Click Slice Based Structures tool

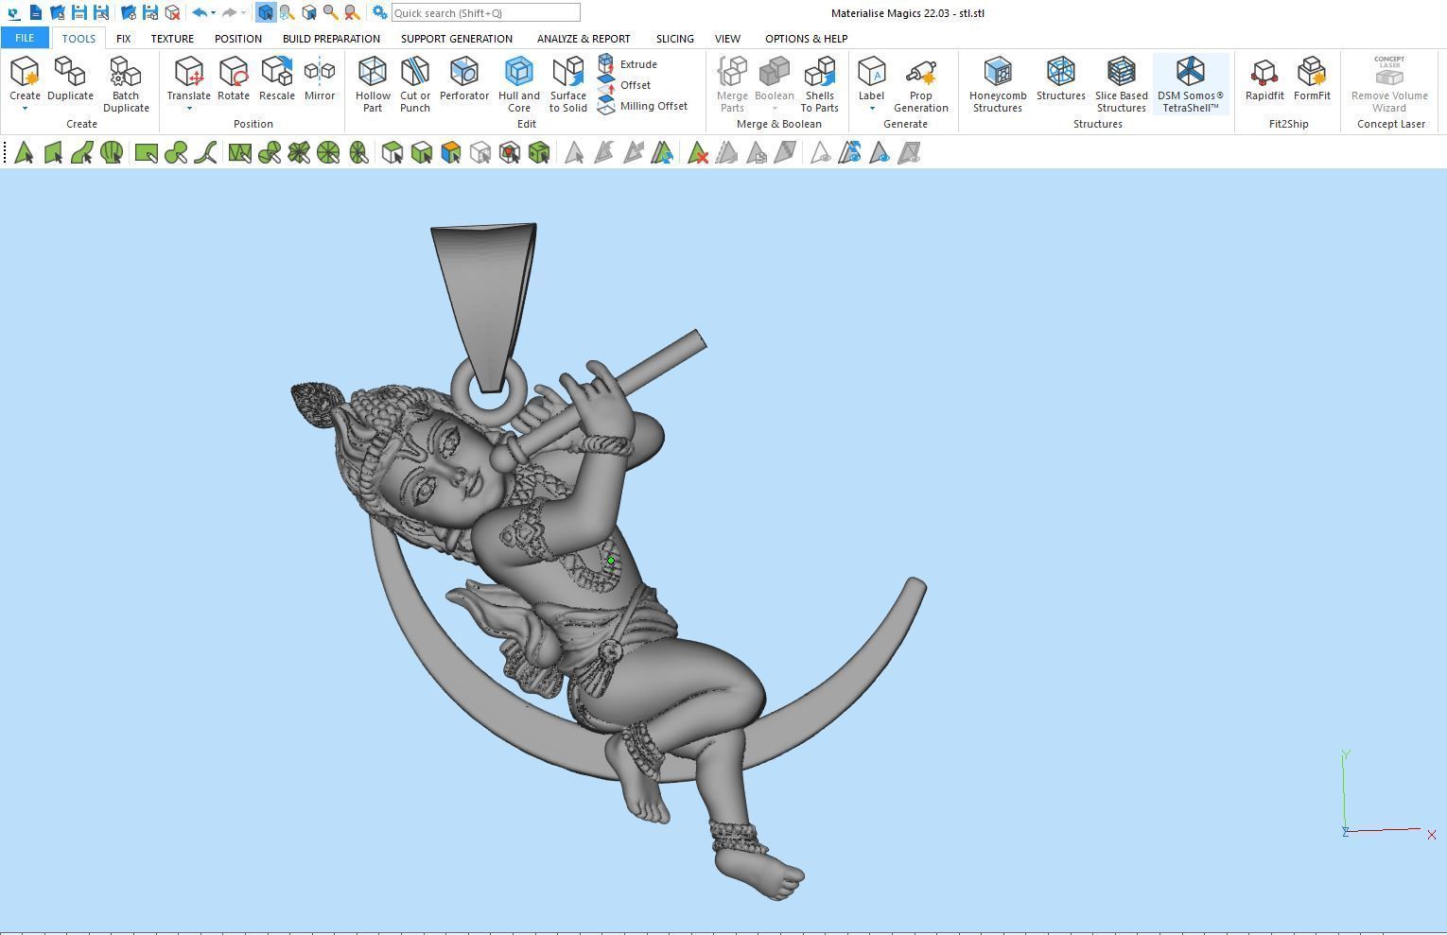click(1122, 84)
